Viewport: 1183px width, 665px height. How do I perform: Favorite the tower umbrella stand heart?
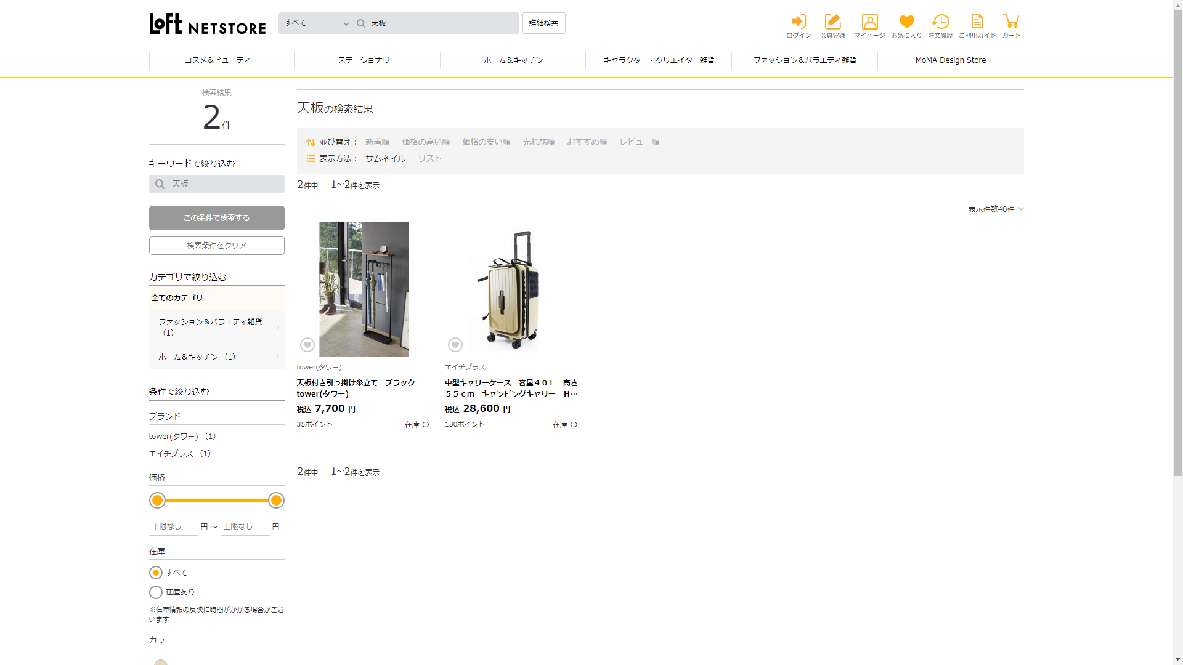307,345
